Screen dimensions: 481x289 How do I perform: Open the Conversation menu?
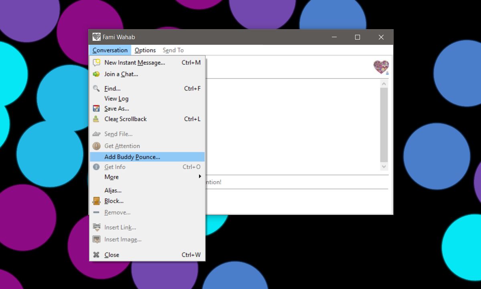point(110,50)
